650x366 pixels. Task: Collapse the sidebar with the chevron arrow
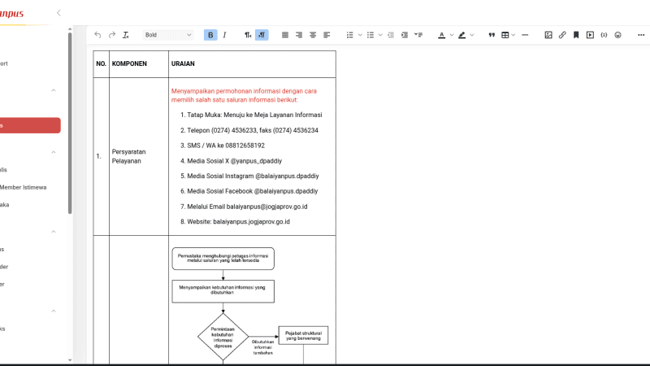58,12
